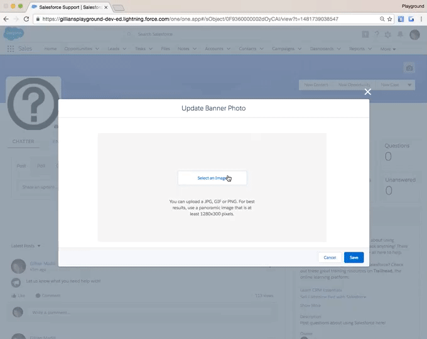Image resolution: width=427 pixels, height=339 pixels.
Task: Click the New Contact button
Action: [316, 85]
